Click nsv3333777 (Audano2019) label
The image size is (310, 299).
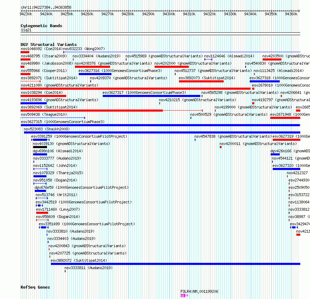[x=57, y=158]
